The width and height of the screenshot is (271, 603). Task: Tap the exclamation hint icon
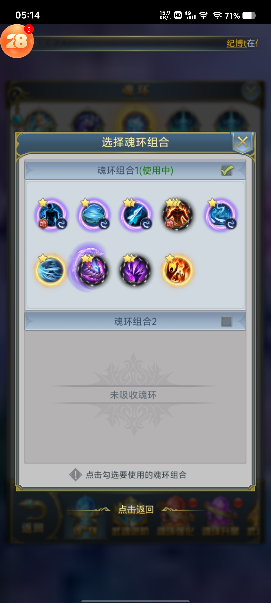[x=75, y=475]
